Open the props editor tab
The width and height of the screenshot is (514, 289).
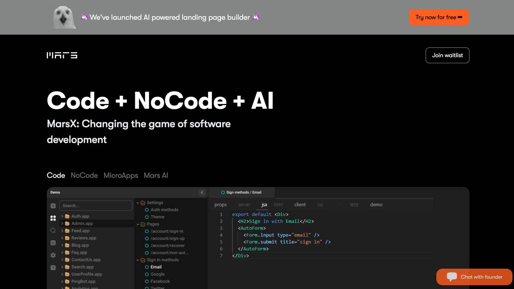coord(220,205)
